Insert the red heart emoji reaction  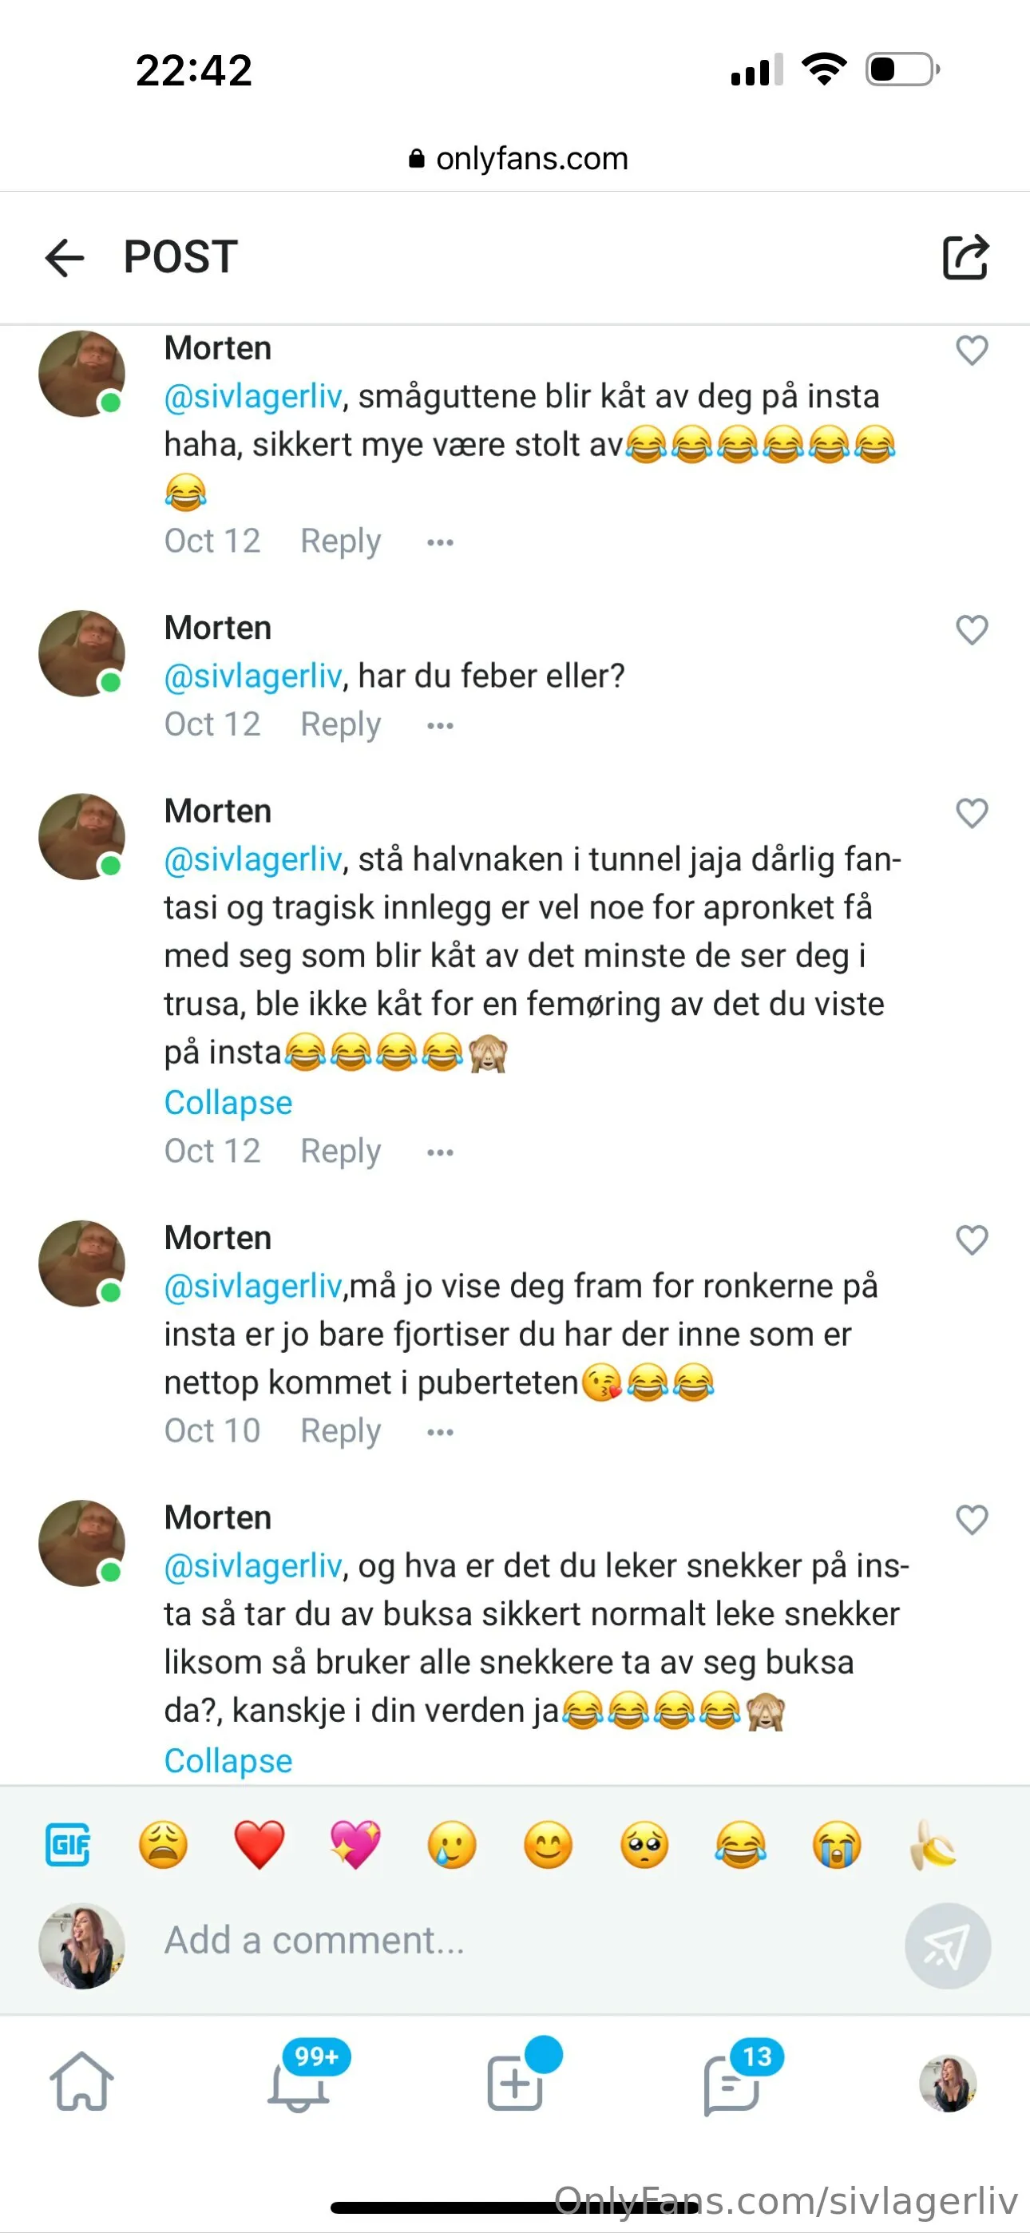tap(259, 1844)
